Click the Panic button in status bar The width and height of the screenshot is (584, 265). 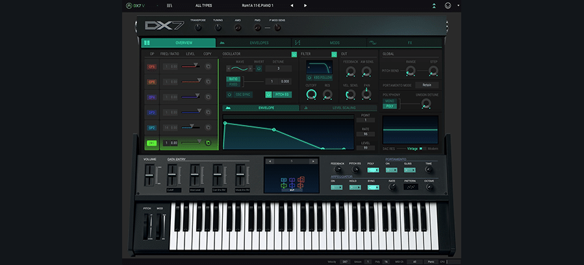click(431, 262)
